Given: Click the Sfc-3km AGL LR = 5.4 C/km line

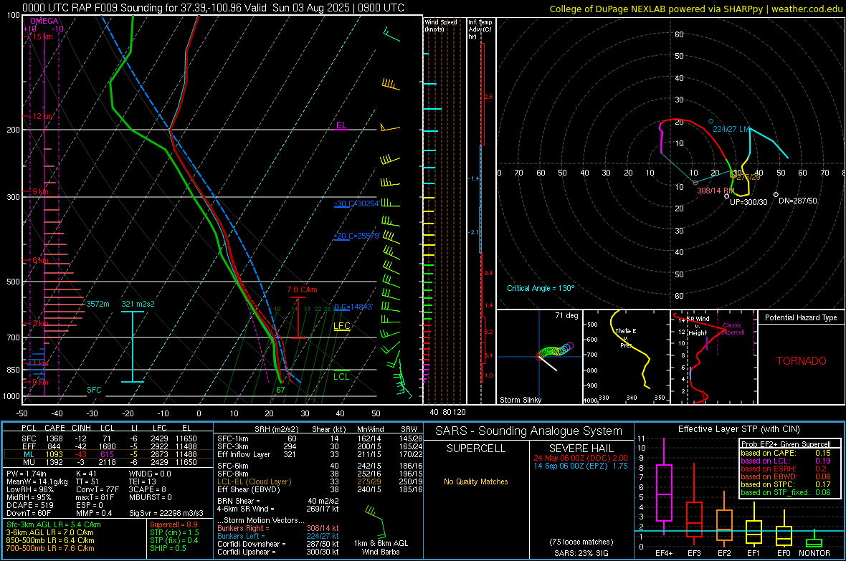Looking at the screenshot, I should (54, 524).
